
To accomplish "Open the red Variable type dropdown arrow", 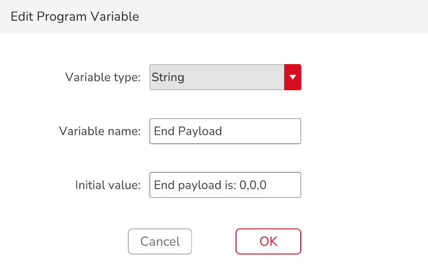I will pyautogui.click(x=292, y=77).
